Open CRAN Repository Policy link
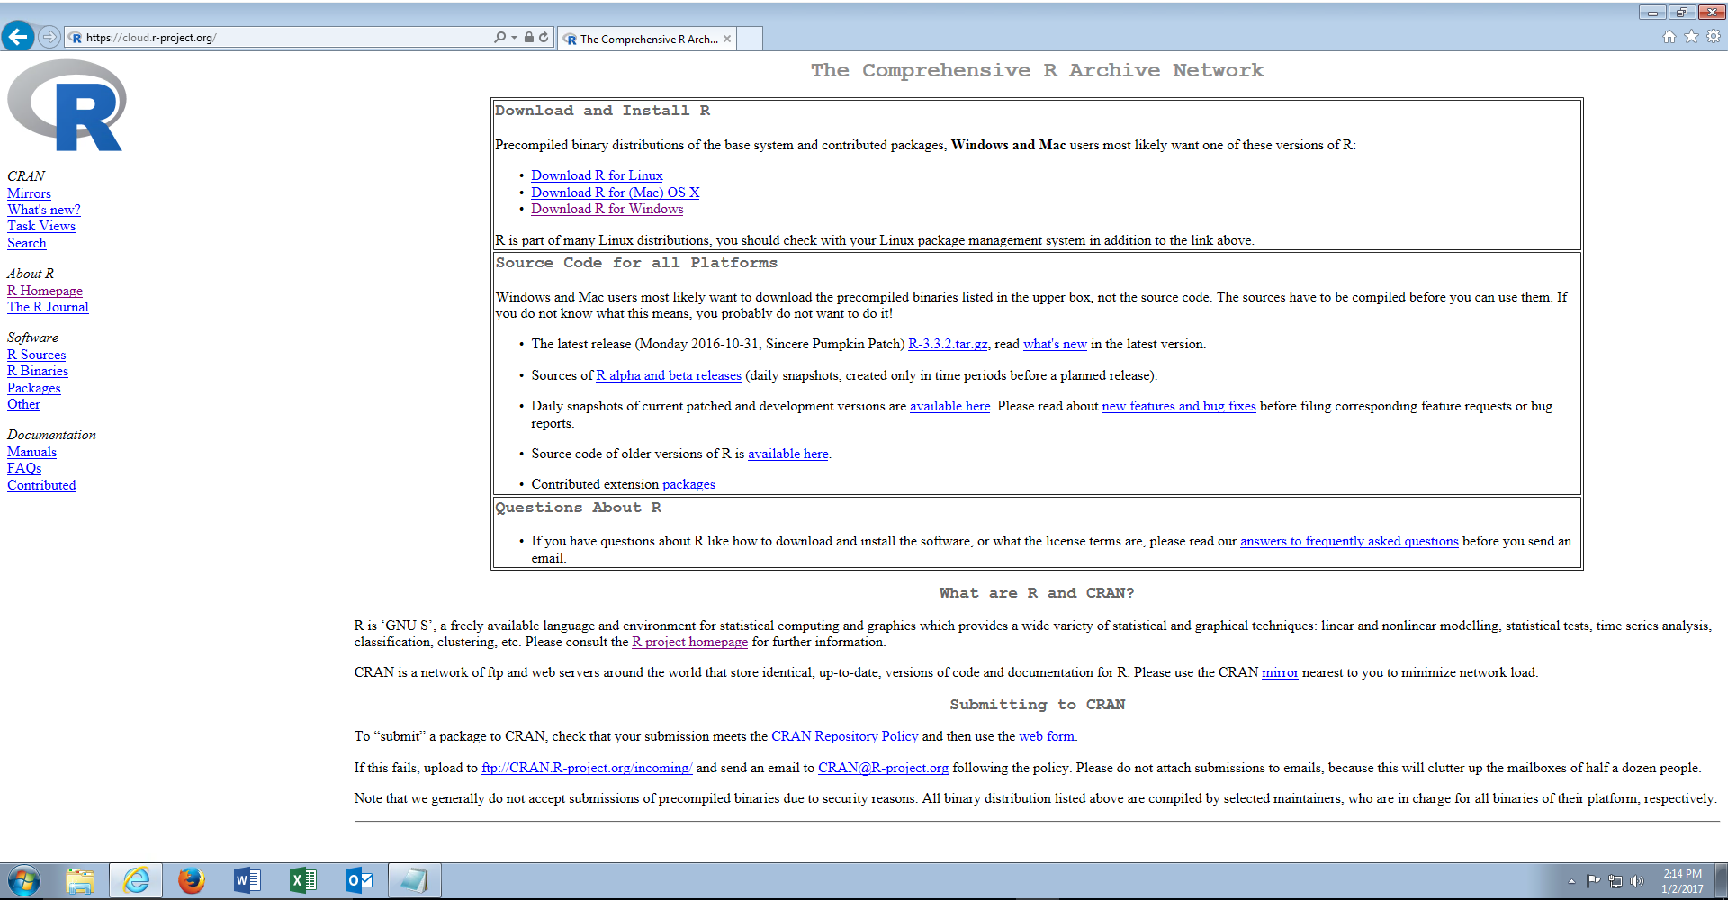Viewport: 1728px width, 900px height. click(x=845, y=736)
